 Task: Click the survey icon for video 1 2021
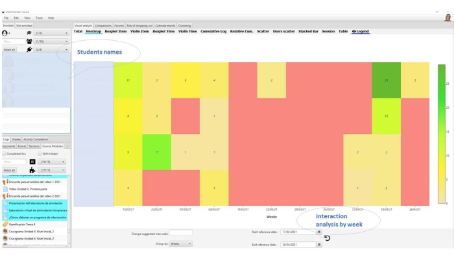point(5,182)
